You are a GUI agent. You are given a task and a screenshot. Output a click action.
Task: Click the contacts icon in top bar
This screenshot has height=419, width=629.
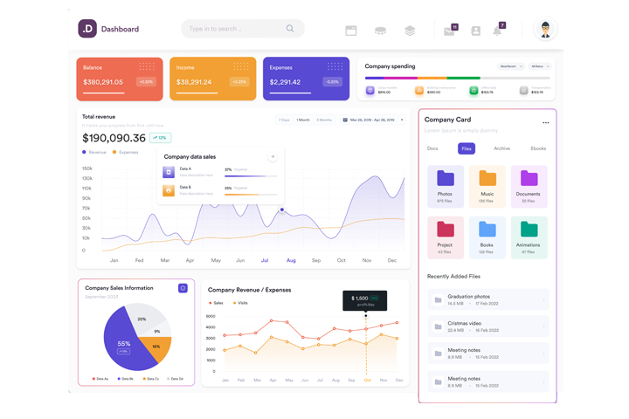tap(476, 31)
